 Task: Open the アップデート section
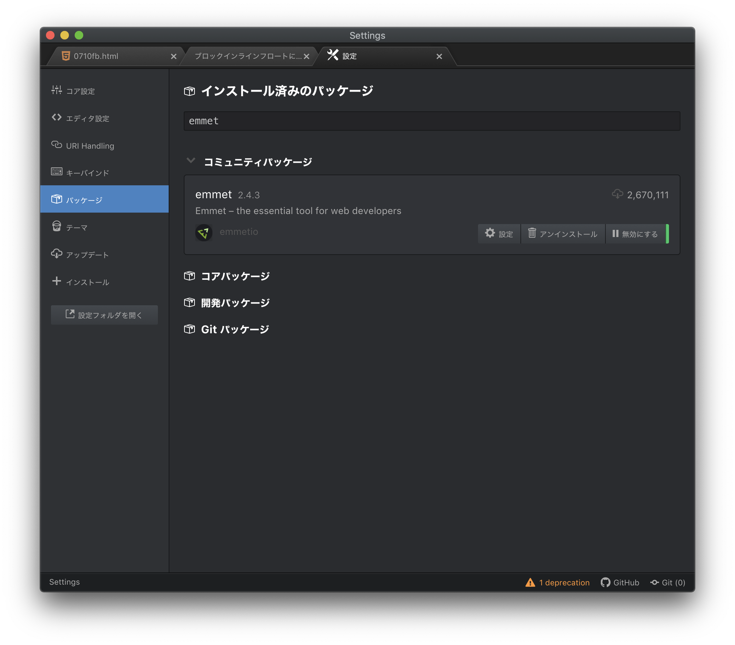click(86, 255)
